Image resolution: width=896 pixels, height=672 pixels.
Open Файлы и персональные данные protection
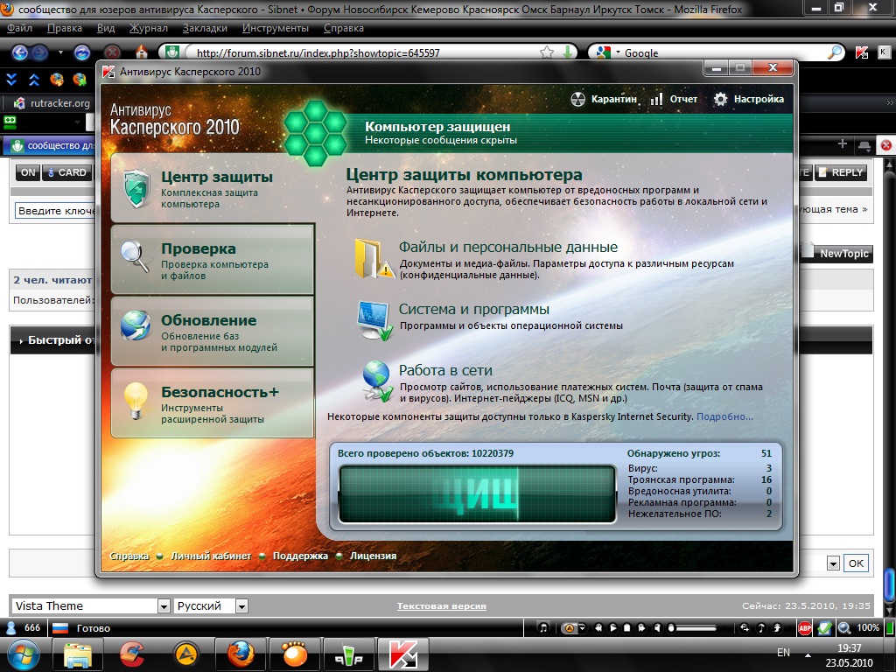click(508, 248)
